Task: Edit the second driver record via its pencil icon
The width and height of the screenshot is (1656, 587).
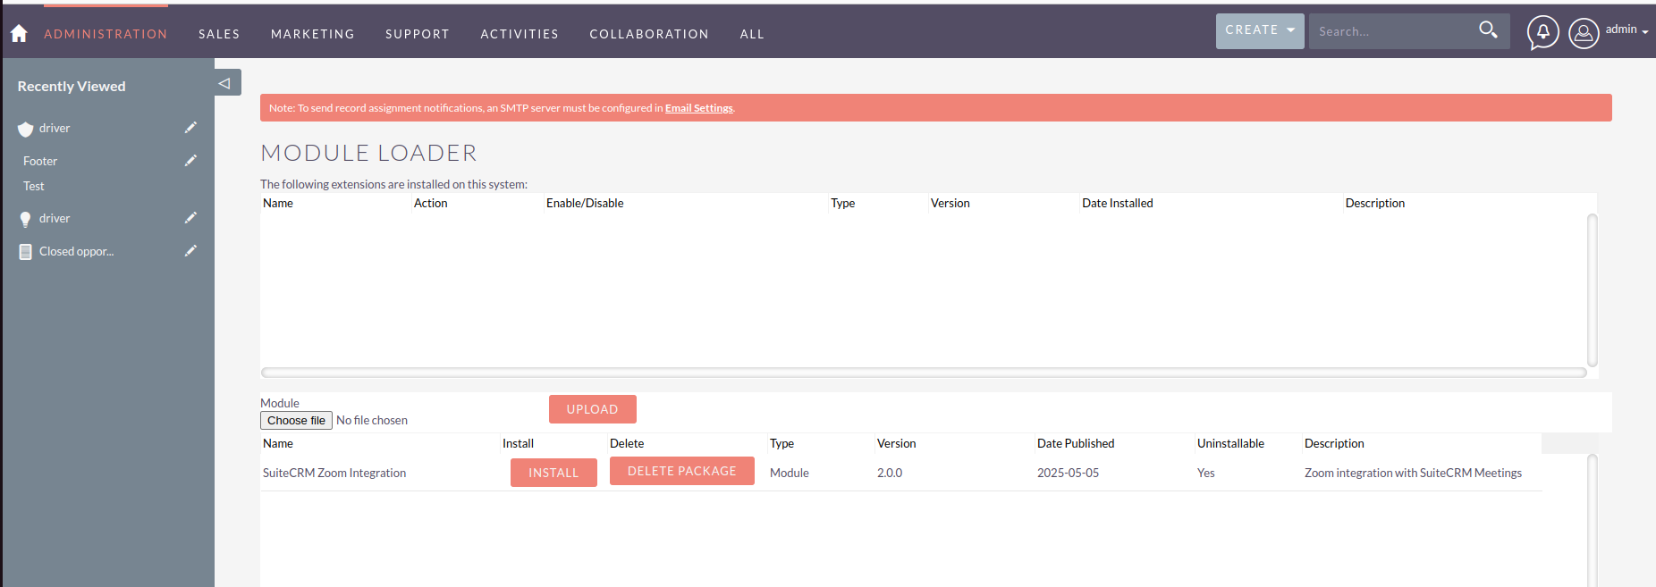Action: (190, 218)
